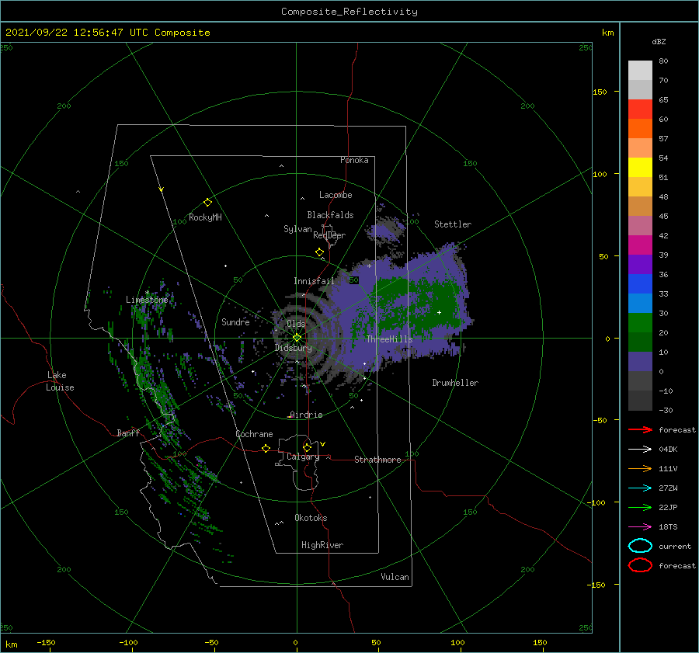Click the 39 dBZ magenta color swatch
This screenshot has width=699, height=653.
coord(640,245)
